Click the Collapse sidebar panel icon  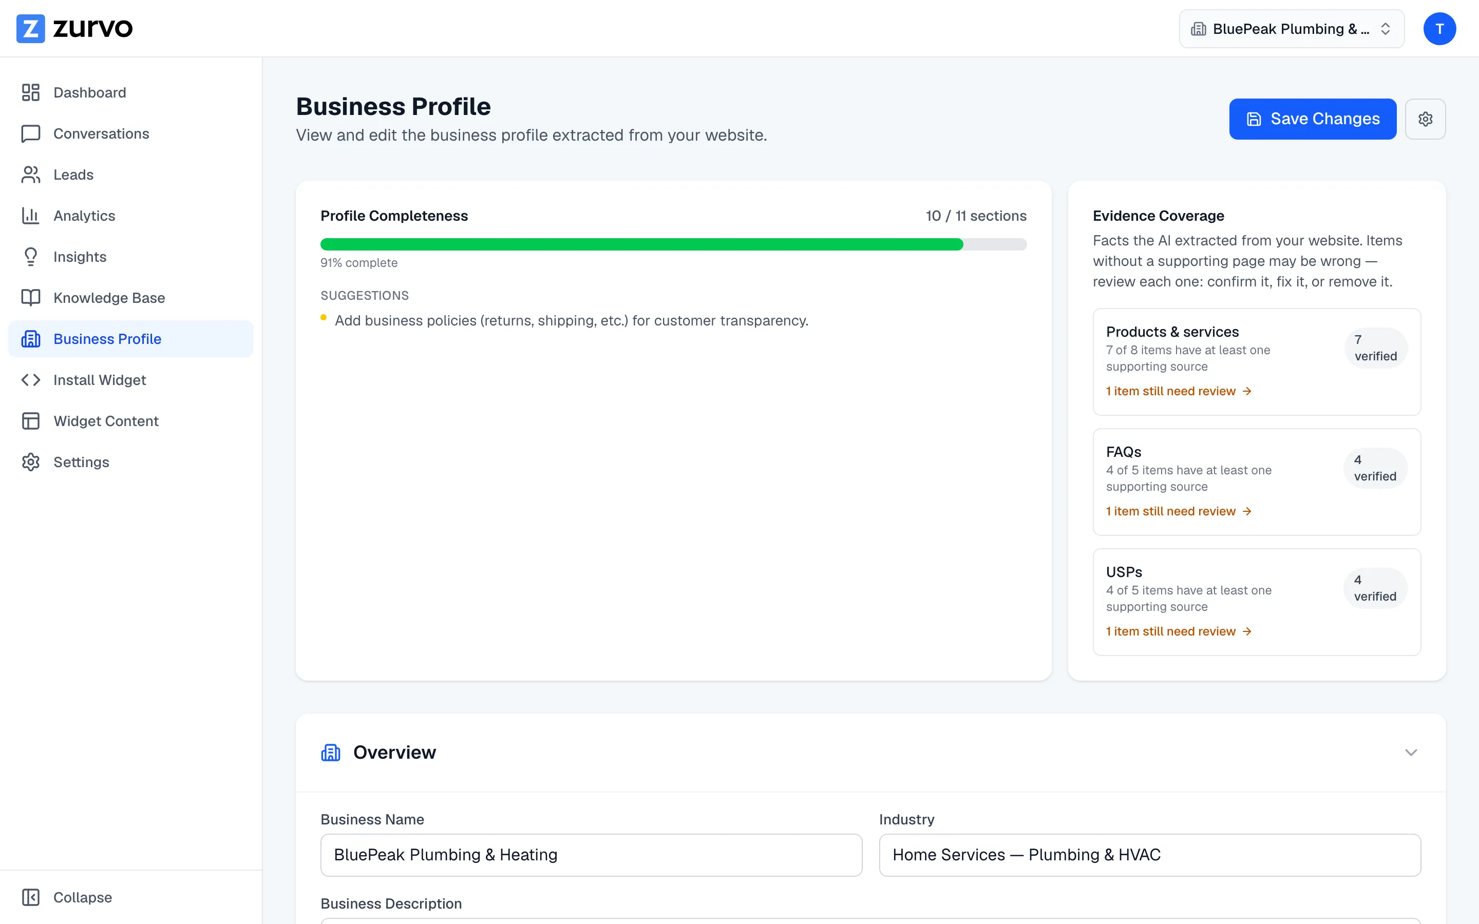pos(31,897)
